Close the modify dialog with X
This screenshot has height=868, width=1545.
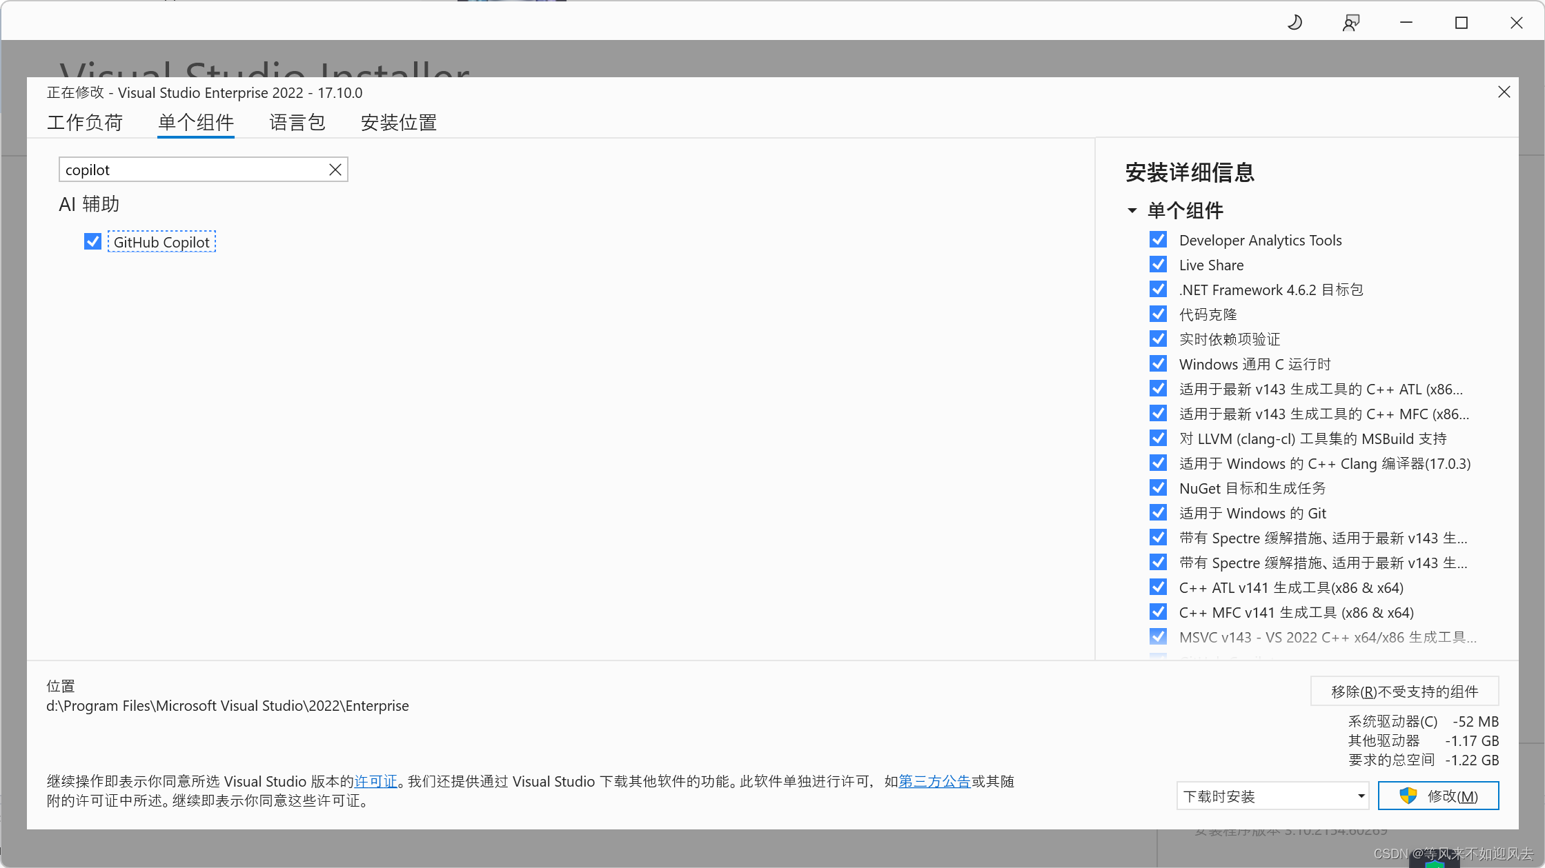point(1504,92)
